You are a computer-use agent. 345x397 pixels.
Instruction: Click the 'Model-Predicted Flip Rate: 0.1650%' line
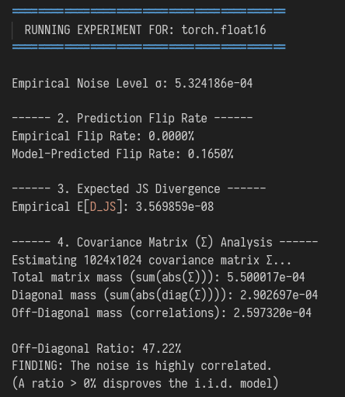coord(123,154)
